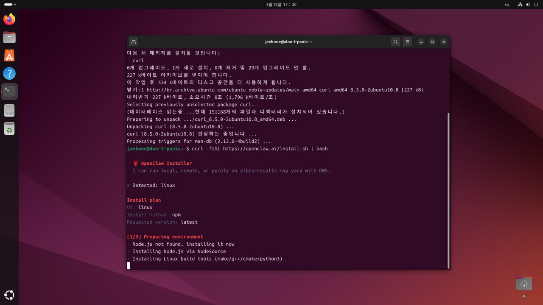543x305 pixels.
Task: Open the Help icon in the dock
Action: pyautogui.click(x=9, y=73)
